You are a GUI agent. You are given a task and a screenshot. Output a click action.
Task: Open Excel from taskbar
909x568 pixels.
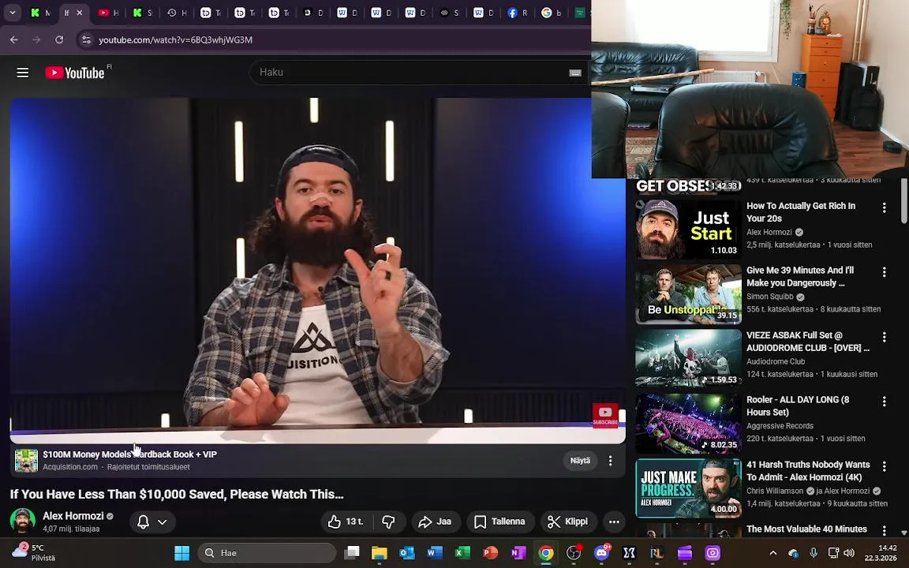tap(462, 553)
